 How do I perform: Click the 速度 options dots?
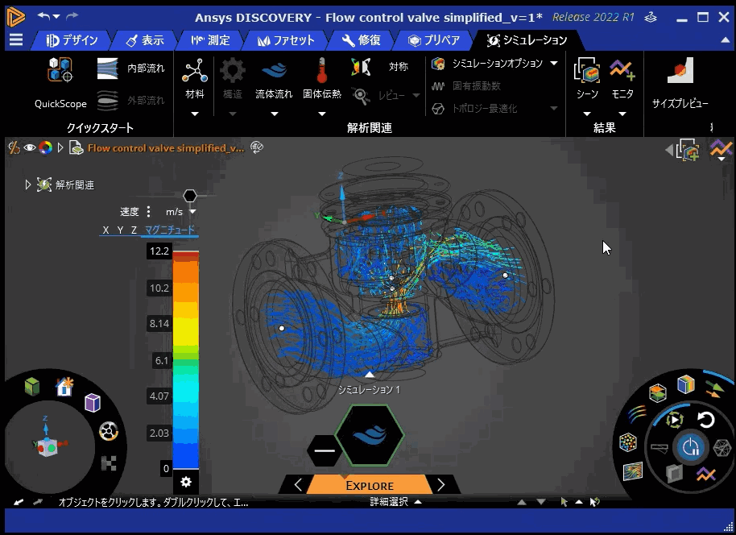pos(148,212)
